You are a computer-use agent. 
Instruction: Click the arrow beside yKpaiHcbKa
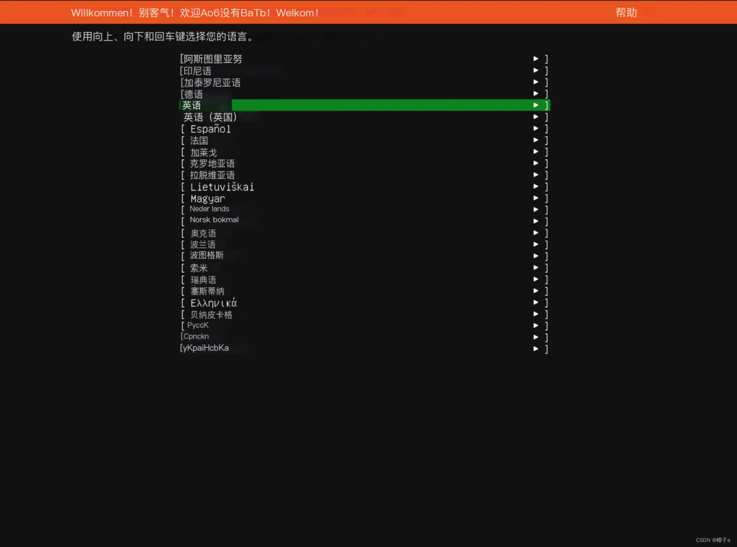point(536,349)
